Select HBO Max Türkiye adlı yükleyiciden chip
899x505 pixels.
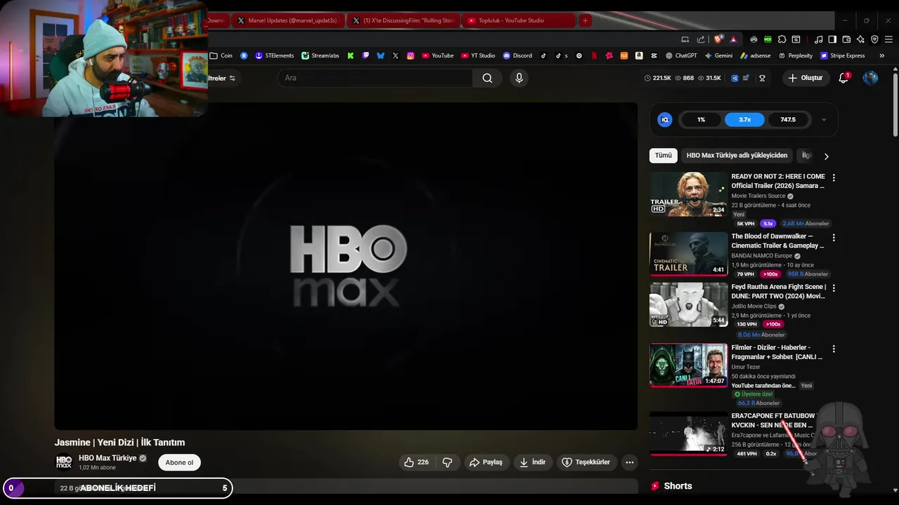pos(737,156)
